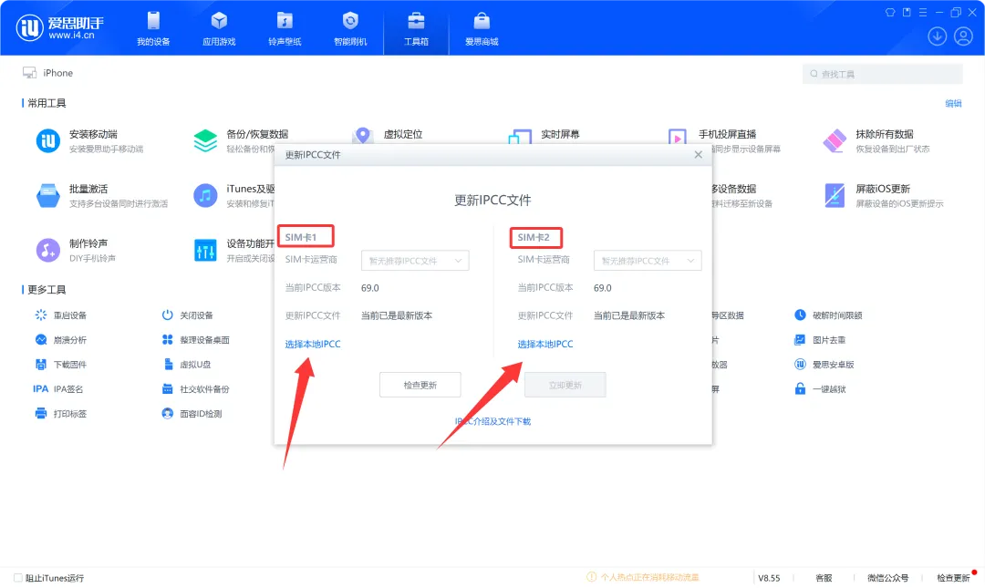
Task: Click SIM卡2 current IPCC version 69.0
Action: [603, 288]
